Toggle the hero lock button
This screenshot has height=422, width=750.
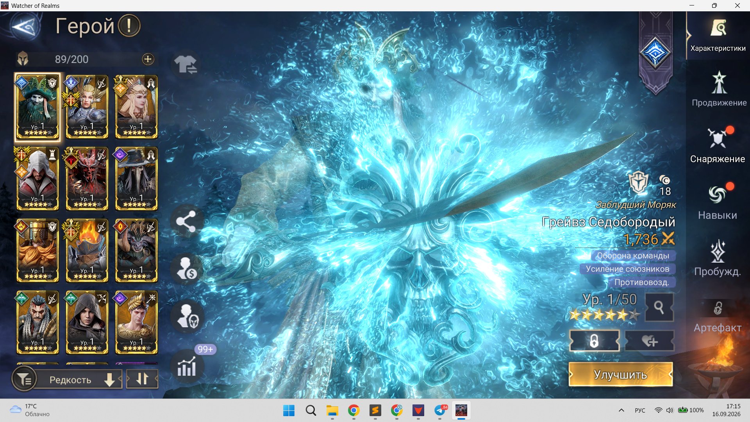click(x=594, y=341)
